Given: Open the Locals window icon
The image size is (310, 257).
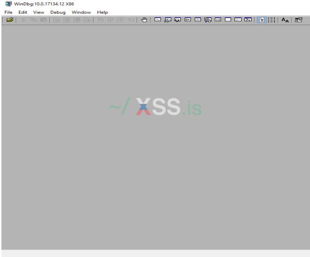Looking at the screenshot, I should pyautogui.click(x=178, y=20).
